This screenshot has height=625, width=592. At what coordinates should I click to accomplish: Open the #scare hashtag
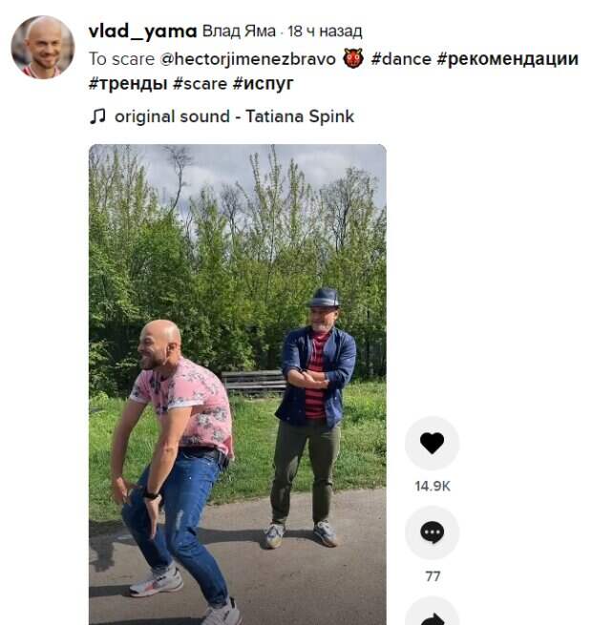point(201,83)
